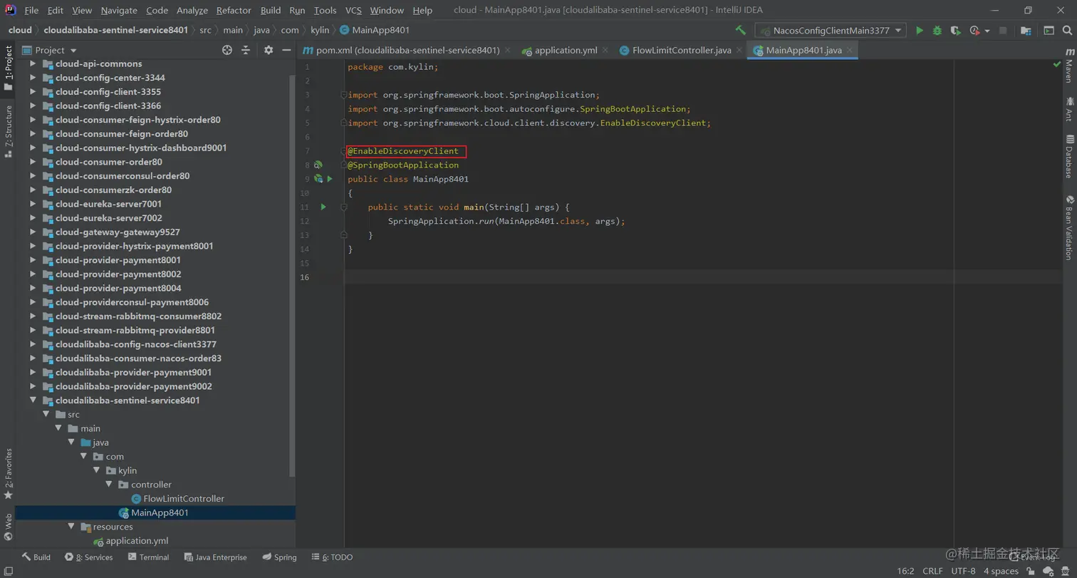Select application.yml in the project tree
This screenshot has height=578, width=1077.
click(137, 541)
